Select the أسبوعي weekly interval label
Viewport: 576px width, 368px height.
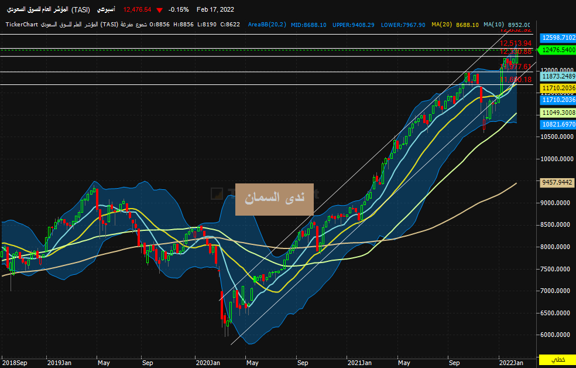[106, 9]
